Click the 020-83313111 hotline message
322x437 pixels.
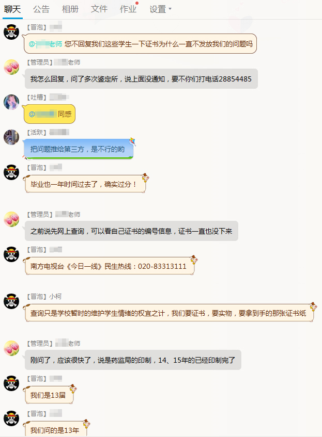click(109, 266)
